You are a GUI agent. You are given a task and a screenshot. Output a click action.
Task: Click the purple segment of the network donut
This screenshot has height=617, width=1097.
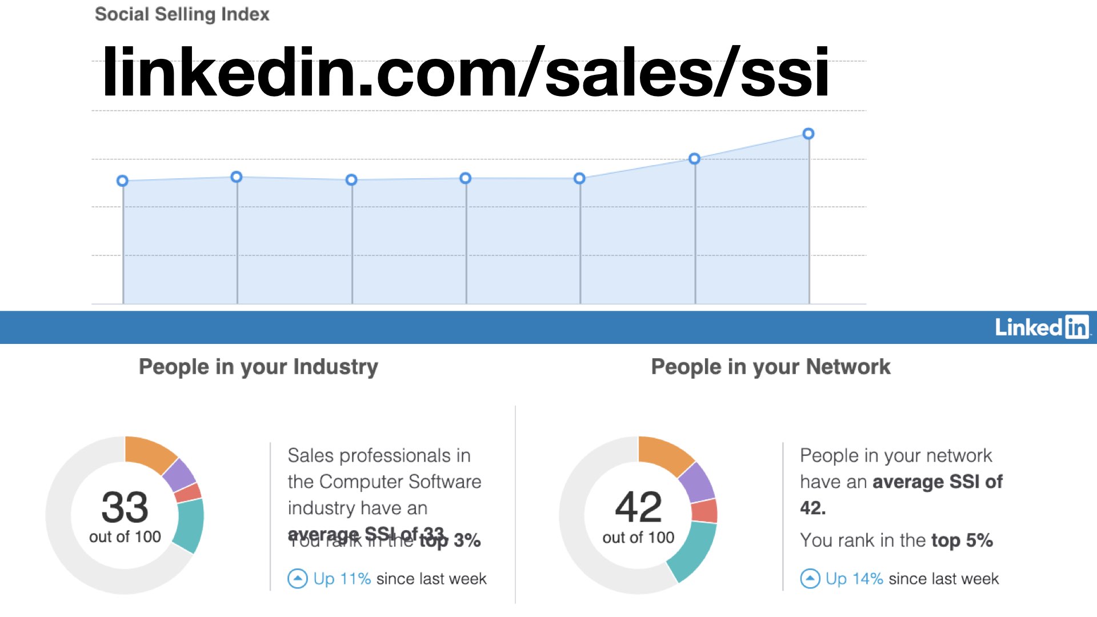click(x=697, y=482)
